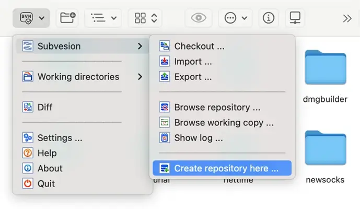Click the Show log calendar icon
This screenshot has width=360, height=209.
click(x=165, y=137)
